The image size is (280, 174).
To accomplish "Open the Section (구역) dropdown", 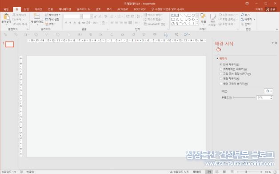I will pyautogui.click(x=50, y=24).
